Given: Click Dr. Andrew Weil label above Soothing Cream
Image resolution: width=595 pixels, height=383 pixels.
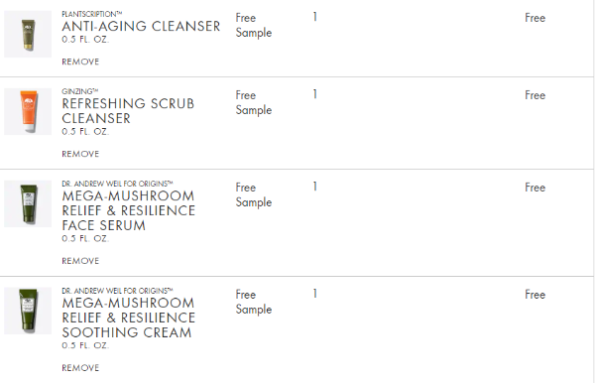Looking at the screenshot, I should (117, 291).
